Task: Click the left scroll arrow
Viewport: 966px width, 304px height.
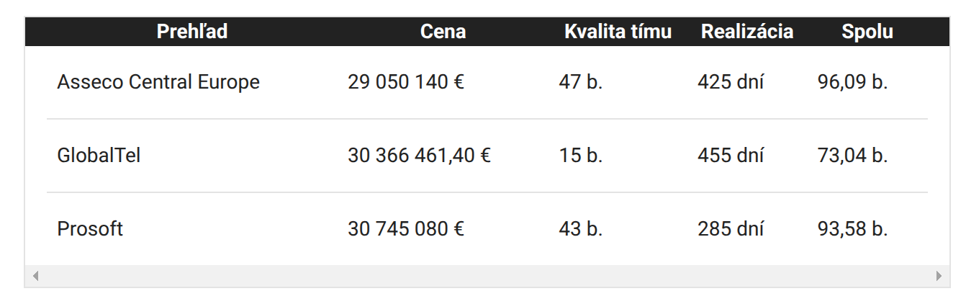Action: (35, 276)
